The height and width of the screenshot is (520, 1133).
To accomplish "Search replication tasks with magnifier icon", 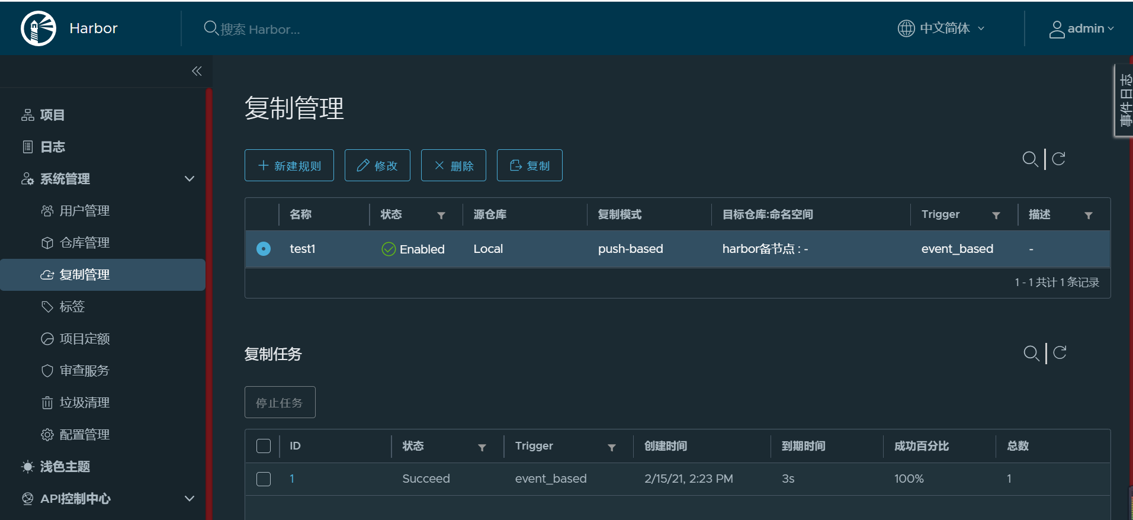I will click(x=1031, y=353).
